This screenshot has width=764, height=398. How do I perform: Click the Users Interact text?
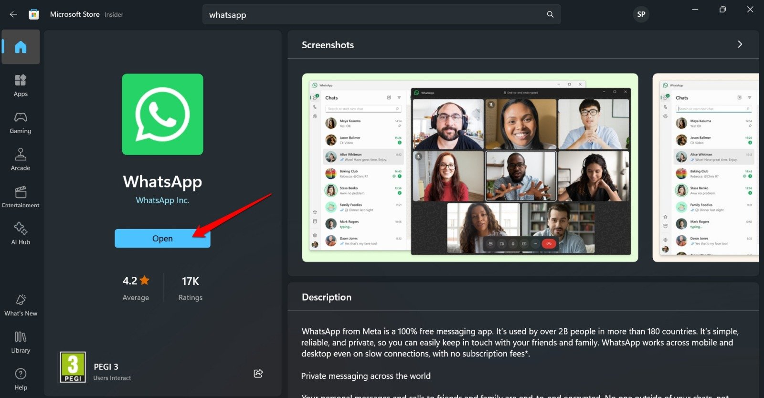(x=112, y=378)
